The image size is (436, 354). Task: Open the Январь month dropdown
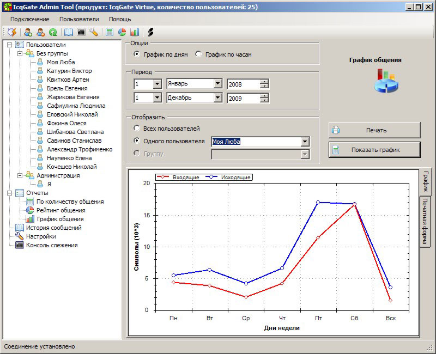click(x=218, y=83)
